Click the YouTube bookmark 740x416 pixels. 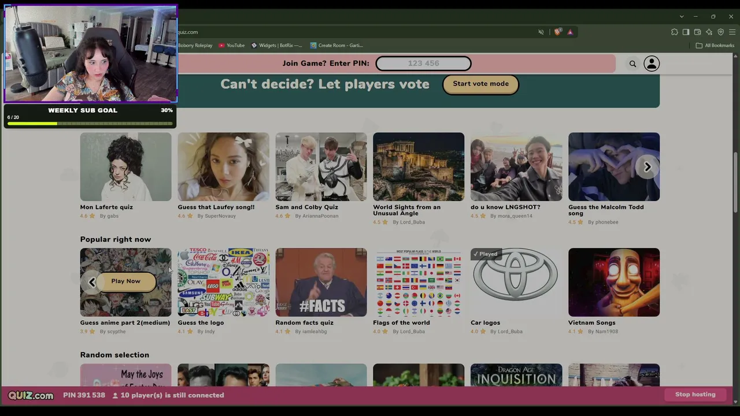(232, 46)
